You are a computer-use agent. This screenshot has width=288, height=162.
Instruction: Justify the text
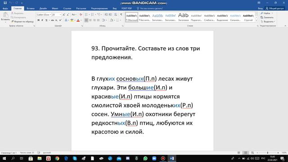point(99,20)
